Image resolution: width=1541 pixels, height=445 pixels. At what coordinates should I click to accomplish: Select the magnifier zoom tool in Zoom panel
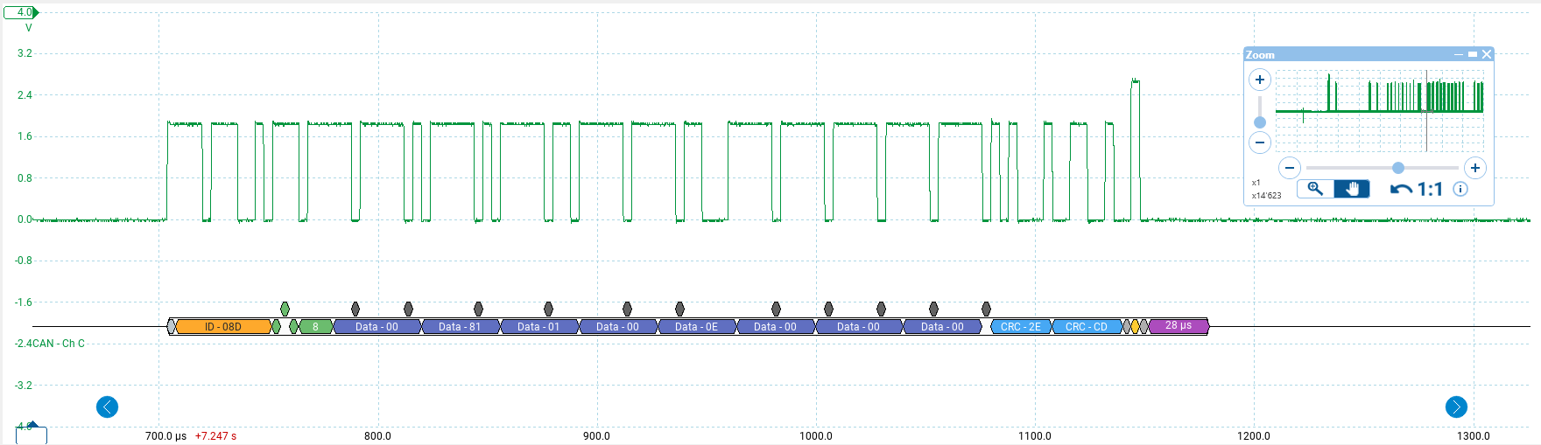click(1315, 189)
